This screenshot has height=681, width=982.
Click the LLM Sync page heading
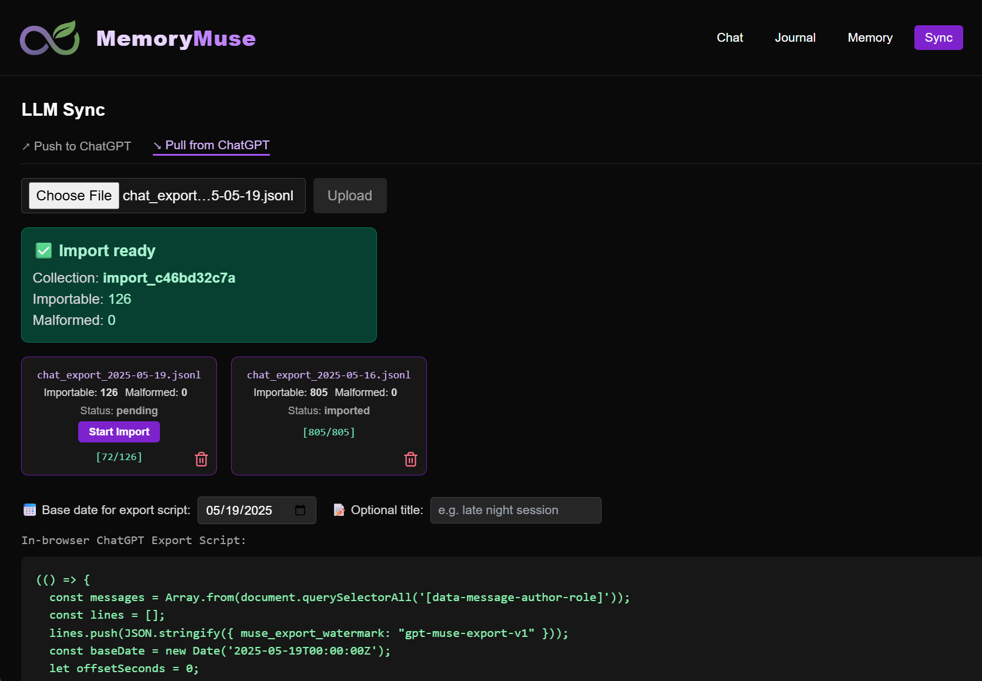[64, 110]
